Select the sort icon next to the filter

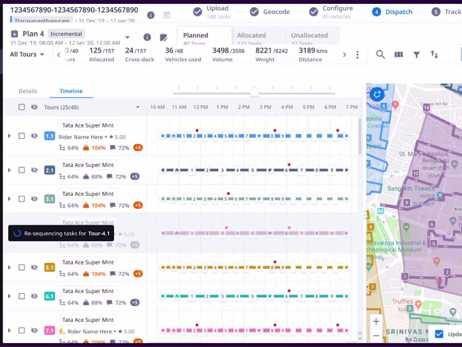pos(434,55)
